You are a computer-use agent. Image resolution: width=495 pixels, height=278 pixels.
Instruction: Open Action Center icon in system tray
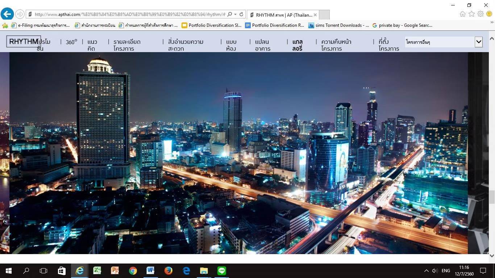tap(483, 270)
